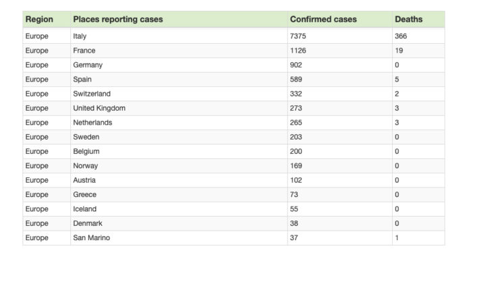Select the Italy cell

[80, 36]
